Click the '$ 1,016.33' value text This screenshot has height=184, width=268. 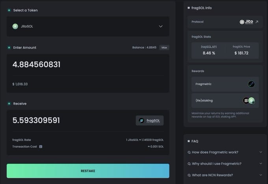point(20,84)
